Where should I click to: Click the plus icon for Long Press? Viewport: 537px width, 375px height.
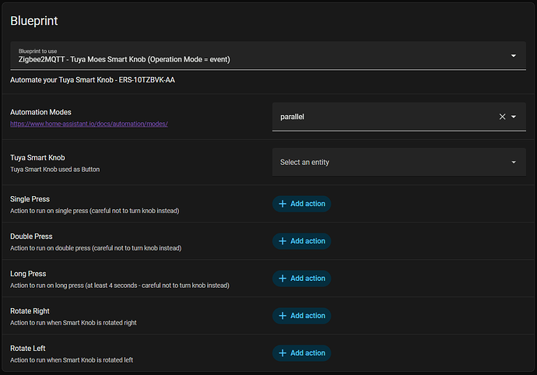coord(283,279)
